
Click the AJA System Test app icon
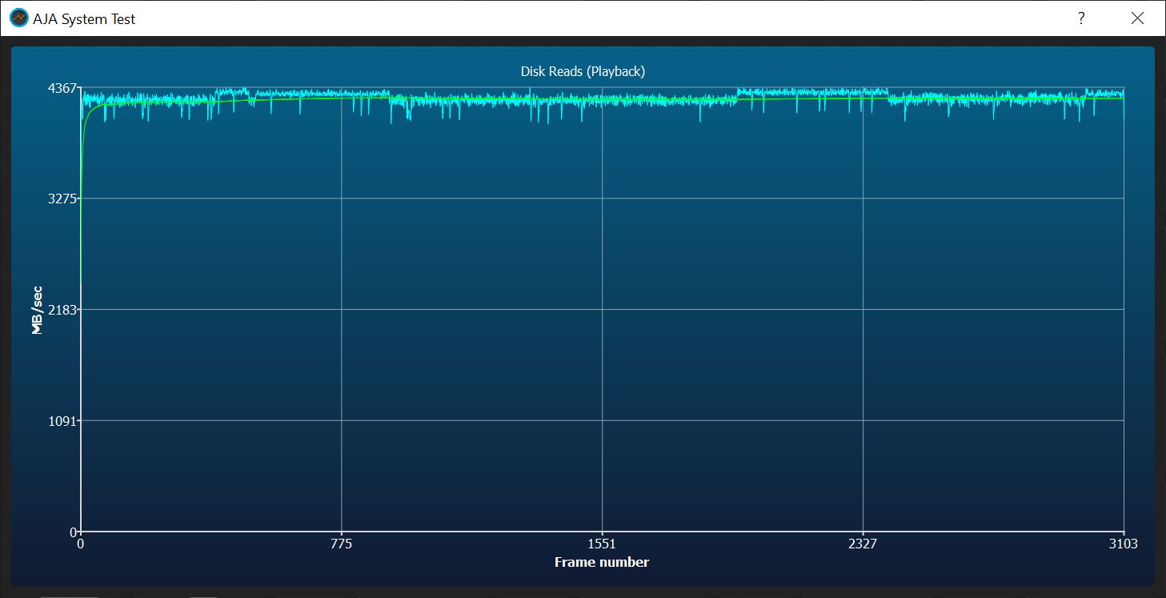[x=18, y=18]
